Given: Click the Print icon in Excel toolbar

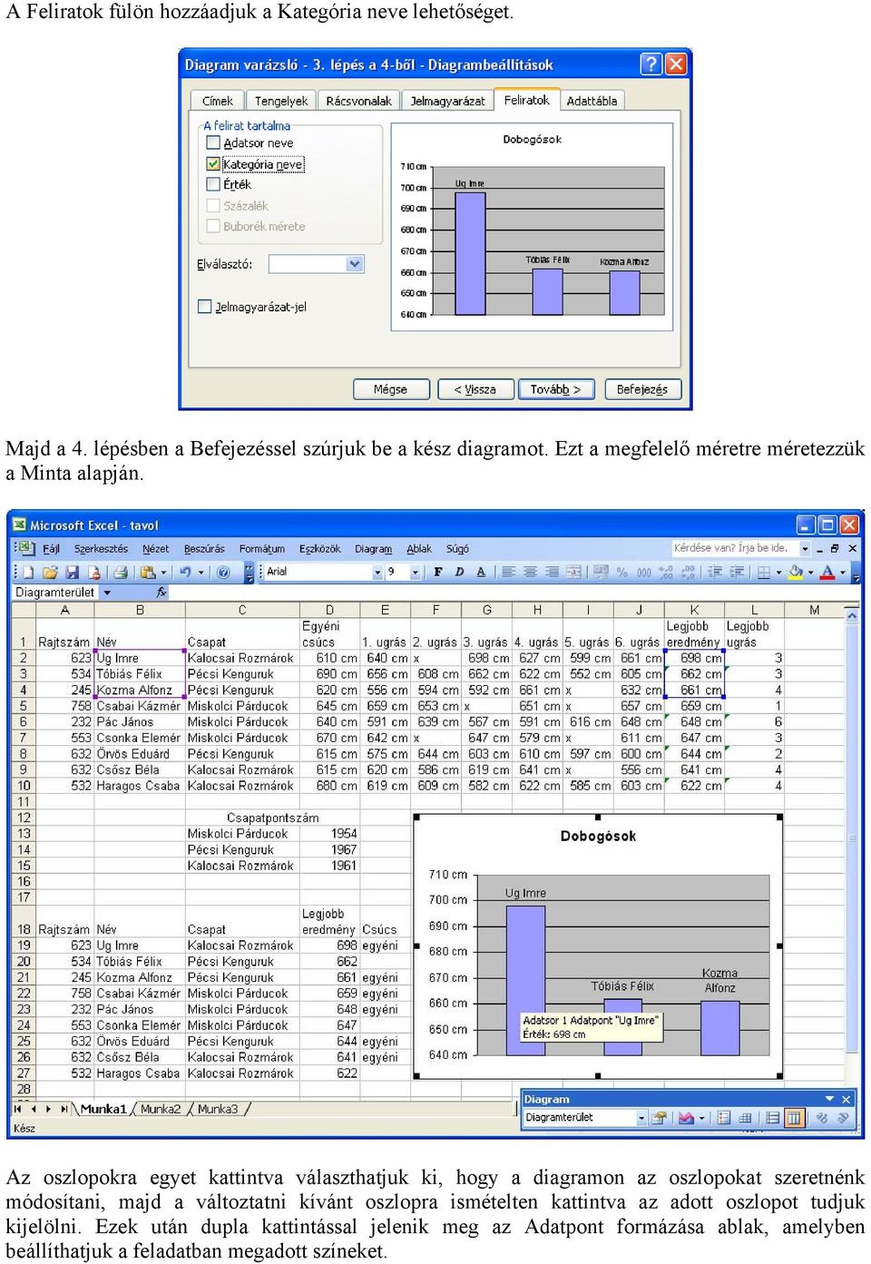Looking at the screenshot, I should (x=120, y=572).
